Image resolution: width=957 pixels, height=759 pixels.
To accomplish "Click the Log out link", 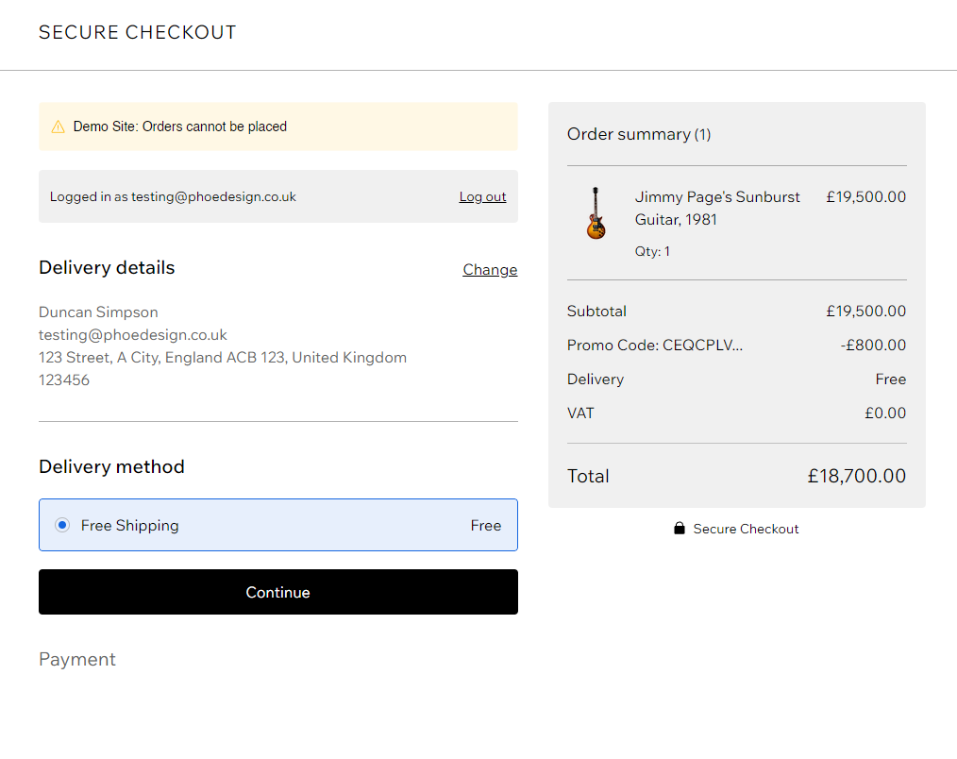I will click(x=482, y=196).
